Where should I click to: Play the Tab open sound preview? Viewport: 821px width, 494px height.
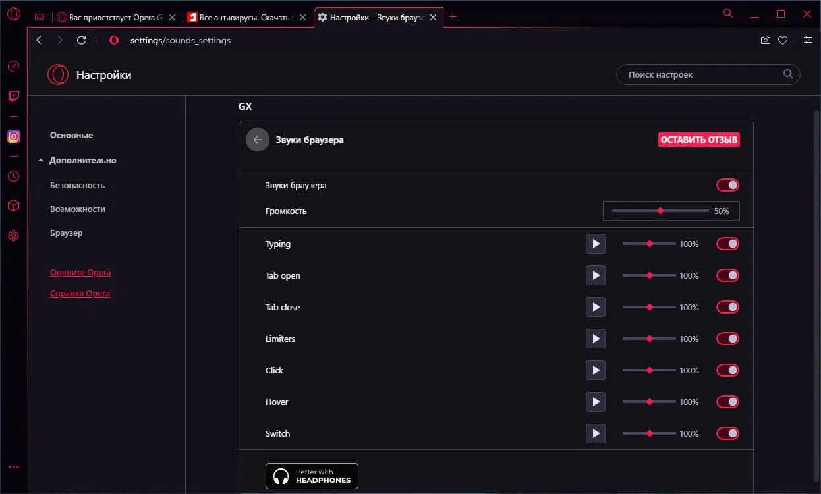coord(596,275)
